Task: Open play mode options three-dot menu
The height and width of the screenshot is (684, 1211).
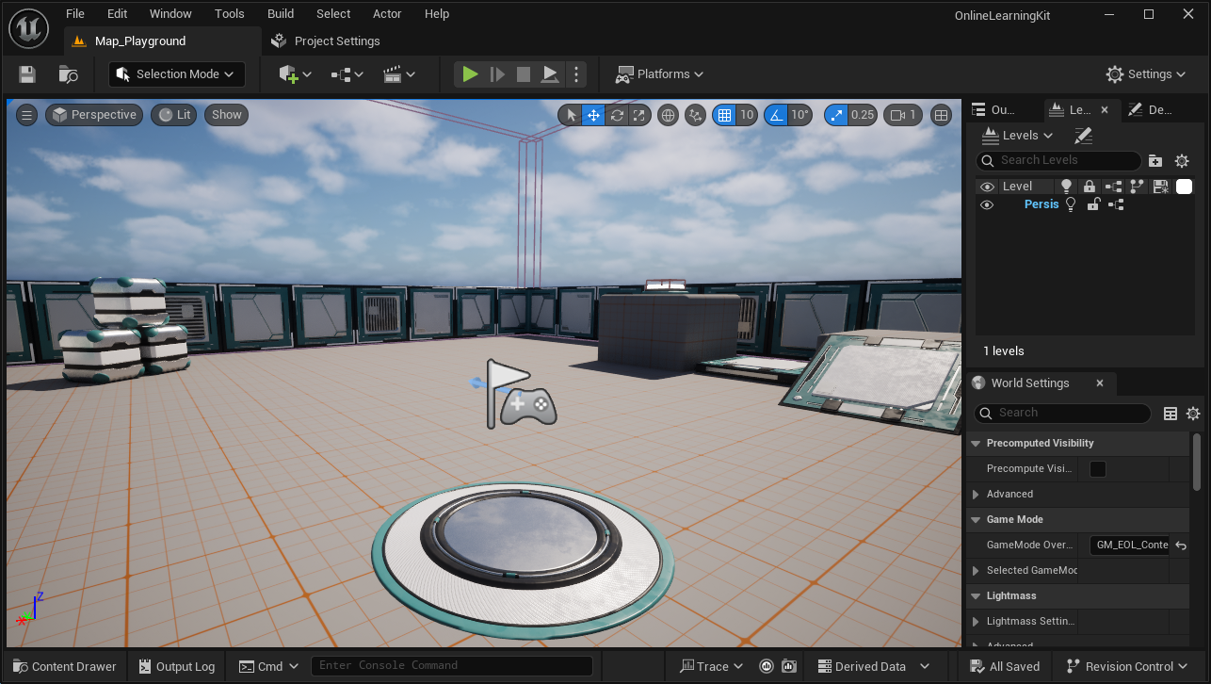Action: pyautogui.click(x=577, y=74)
